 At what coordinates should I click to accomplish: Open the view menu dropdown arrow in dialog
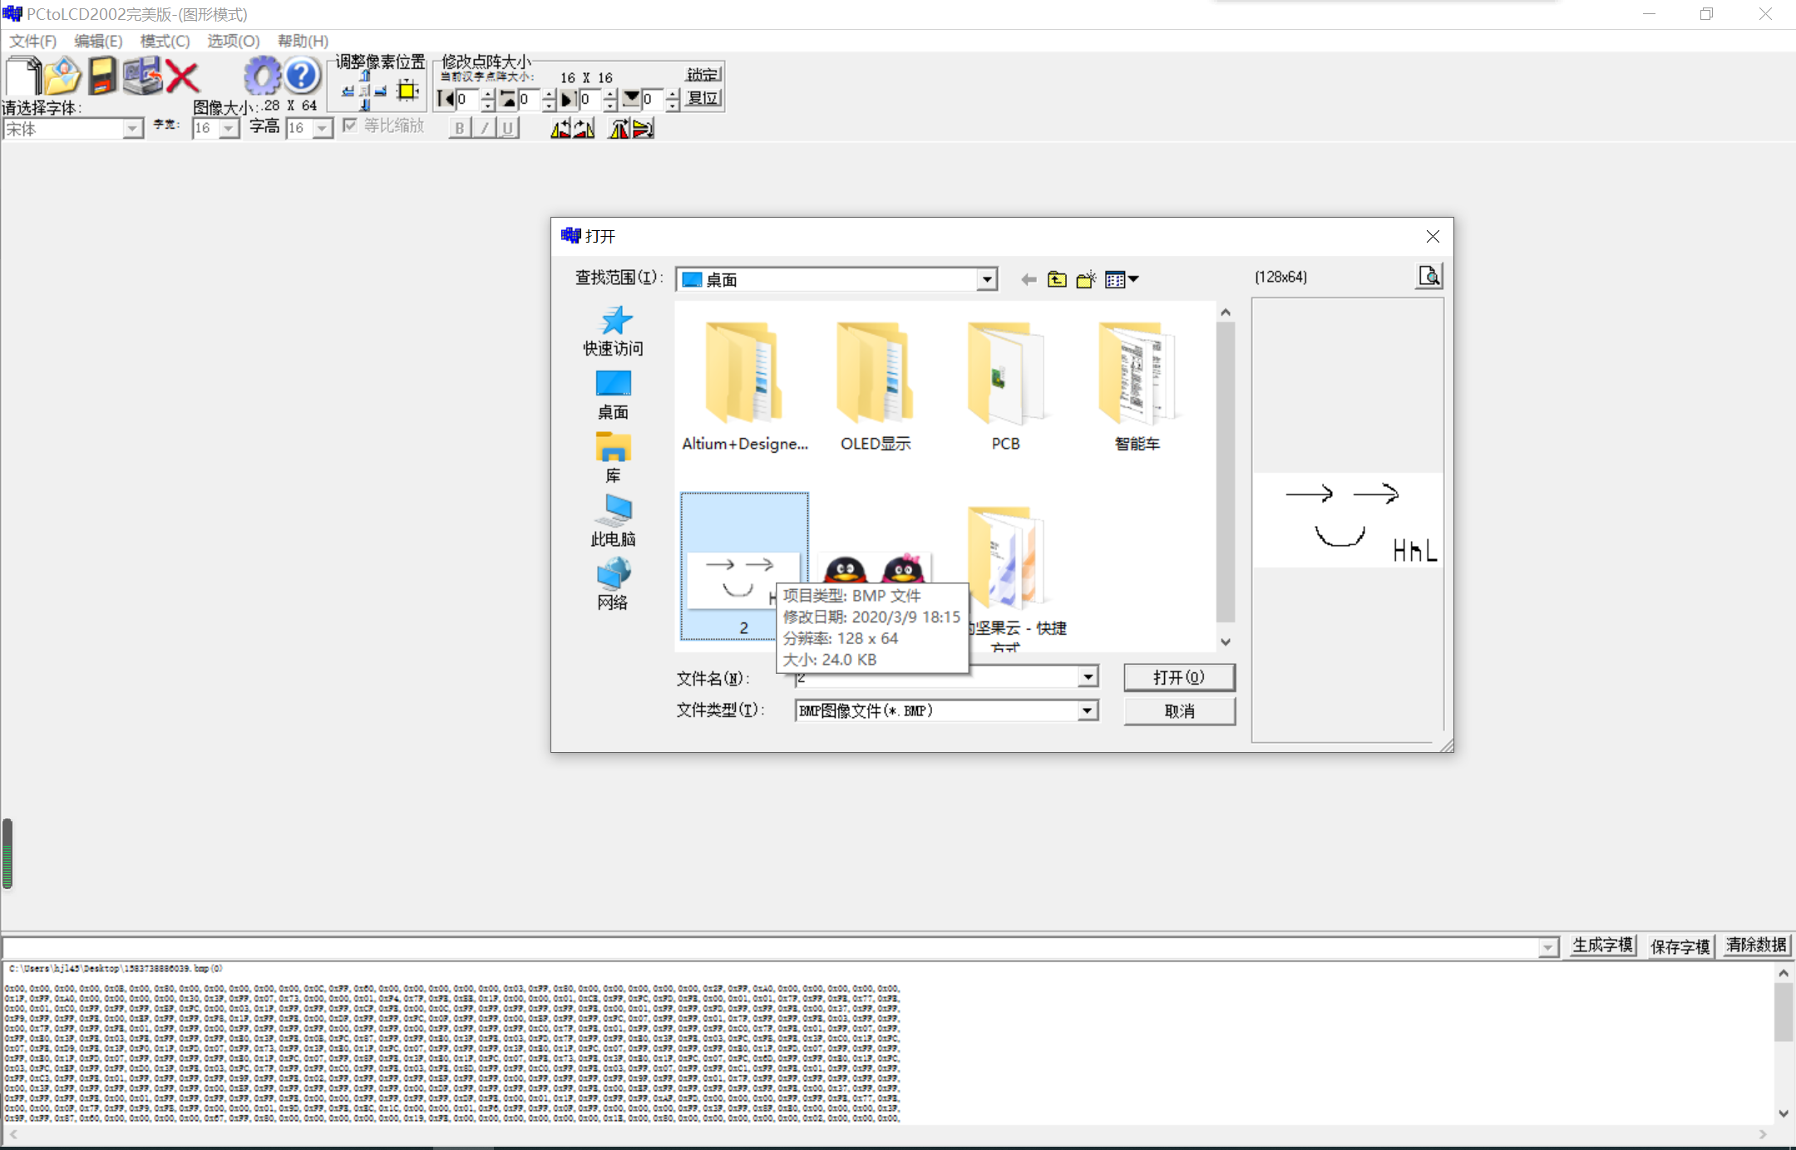(1134, 280)
